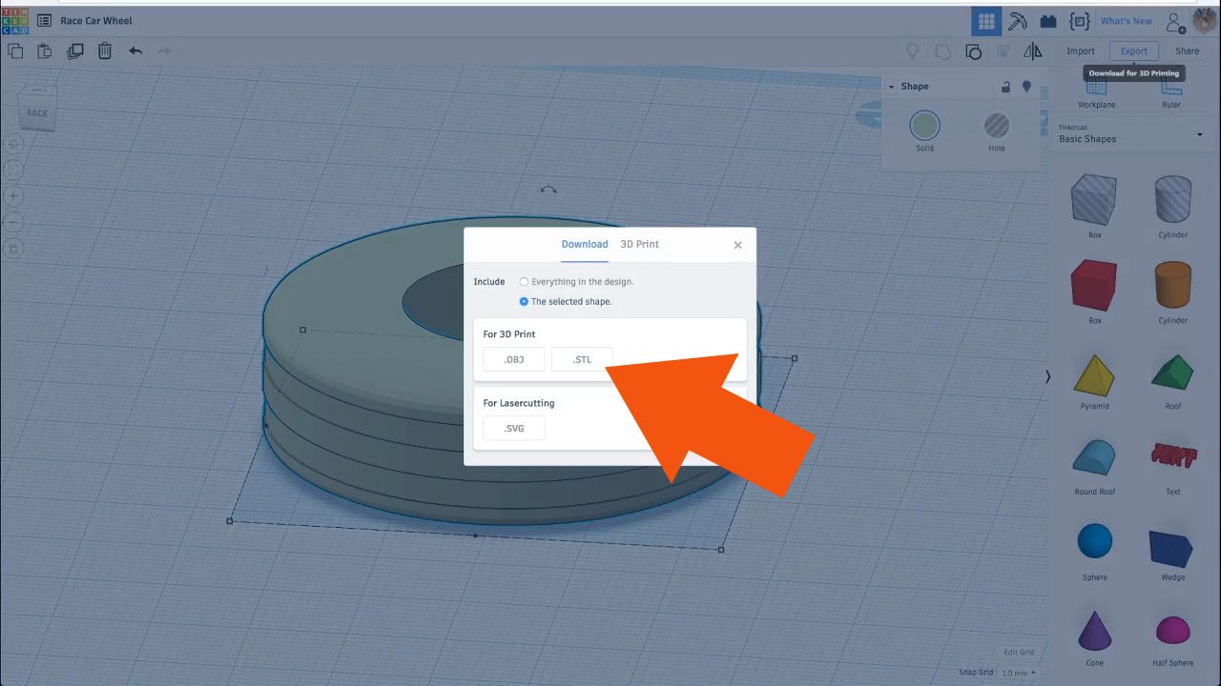Click the Fit all in view icon
This screenshot has width=1221, height=686.
click(13, 170)
